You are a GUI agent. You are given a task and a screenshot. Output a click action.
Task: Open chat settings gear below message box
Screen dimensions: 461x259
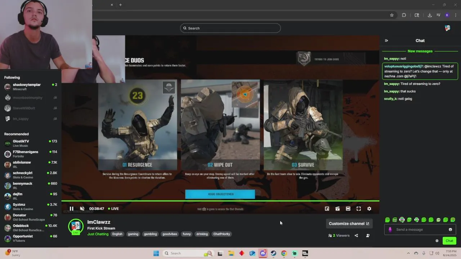[437, 241]
